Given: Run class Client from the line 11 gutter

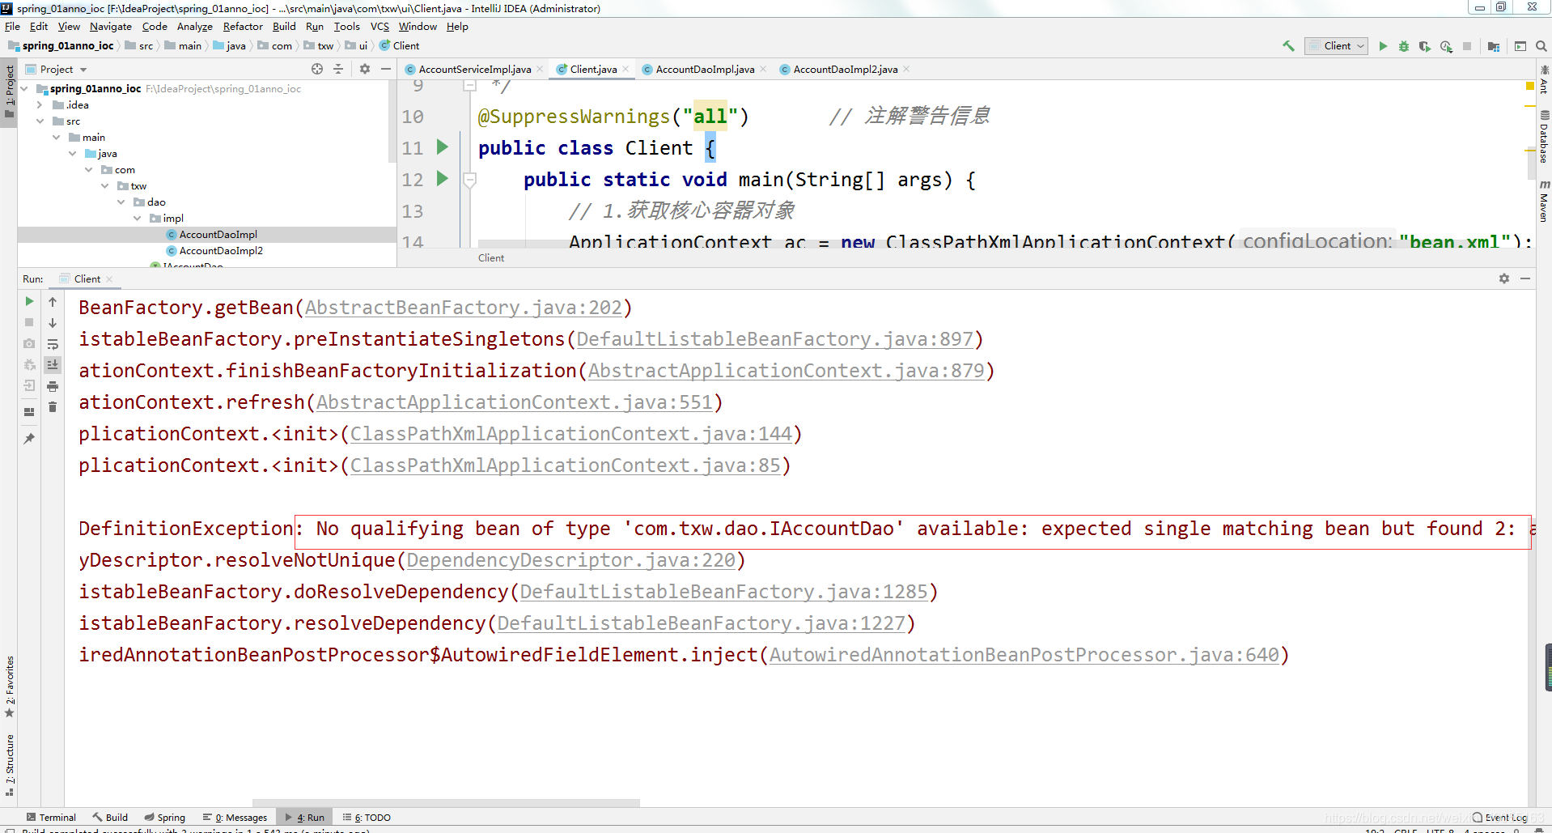Looking at the screenshot, I should 442,147.
